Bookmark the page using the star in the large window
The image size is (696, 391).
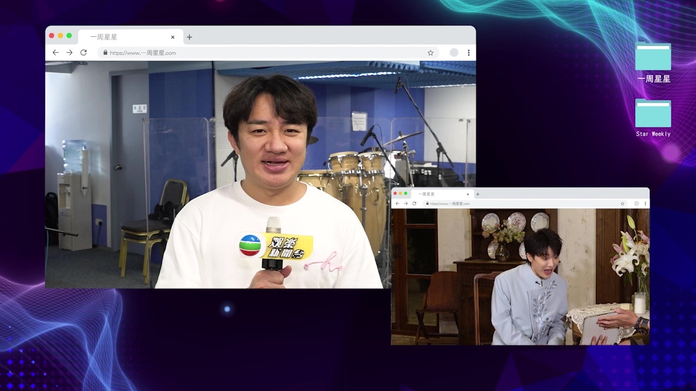click(x=430, y=53)
